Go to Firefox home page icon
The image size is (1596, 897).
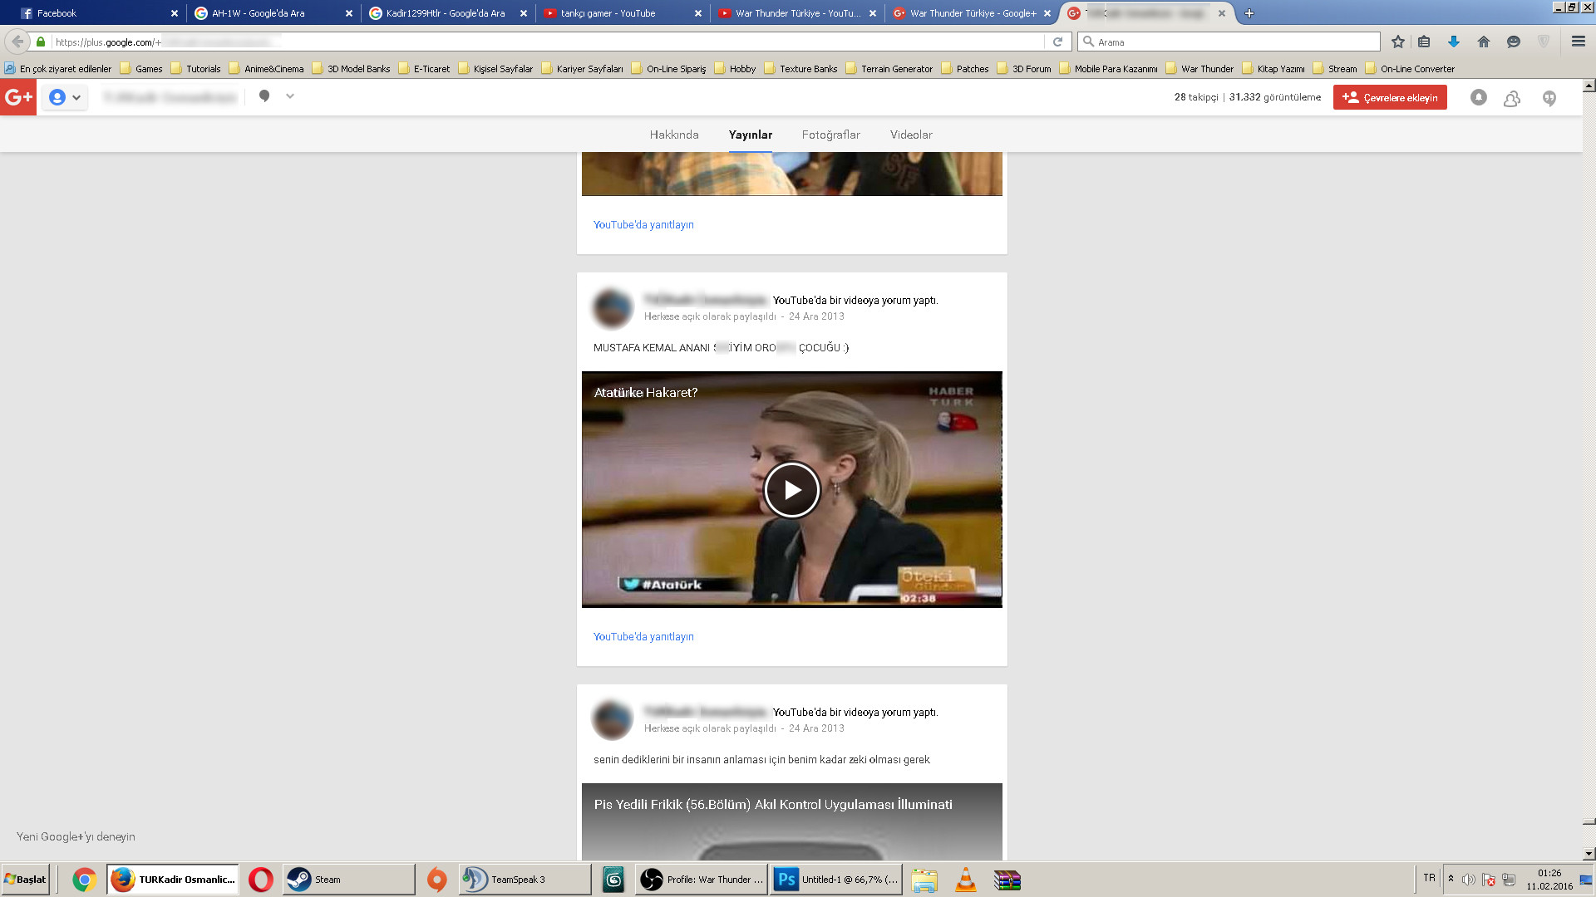(x=1483, y=42)
